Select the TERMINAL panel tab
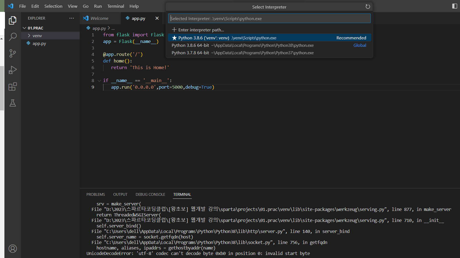460x258 pixels. point(182,194)
